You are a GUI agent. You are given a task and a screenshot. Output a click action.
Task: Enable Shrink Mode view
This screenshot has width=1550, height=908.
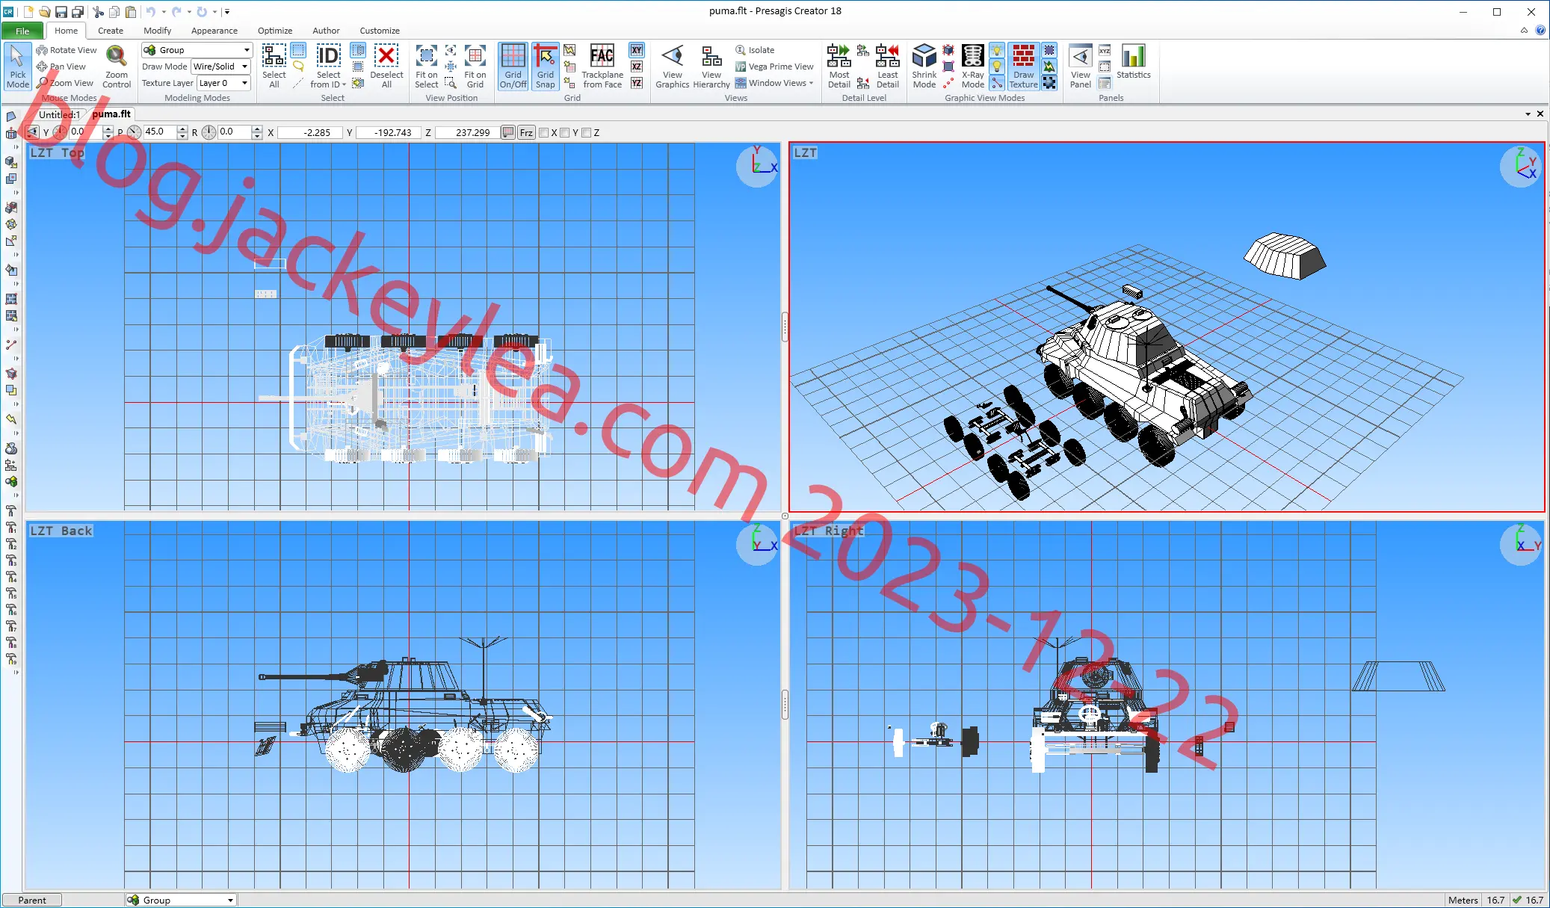924,67
